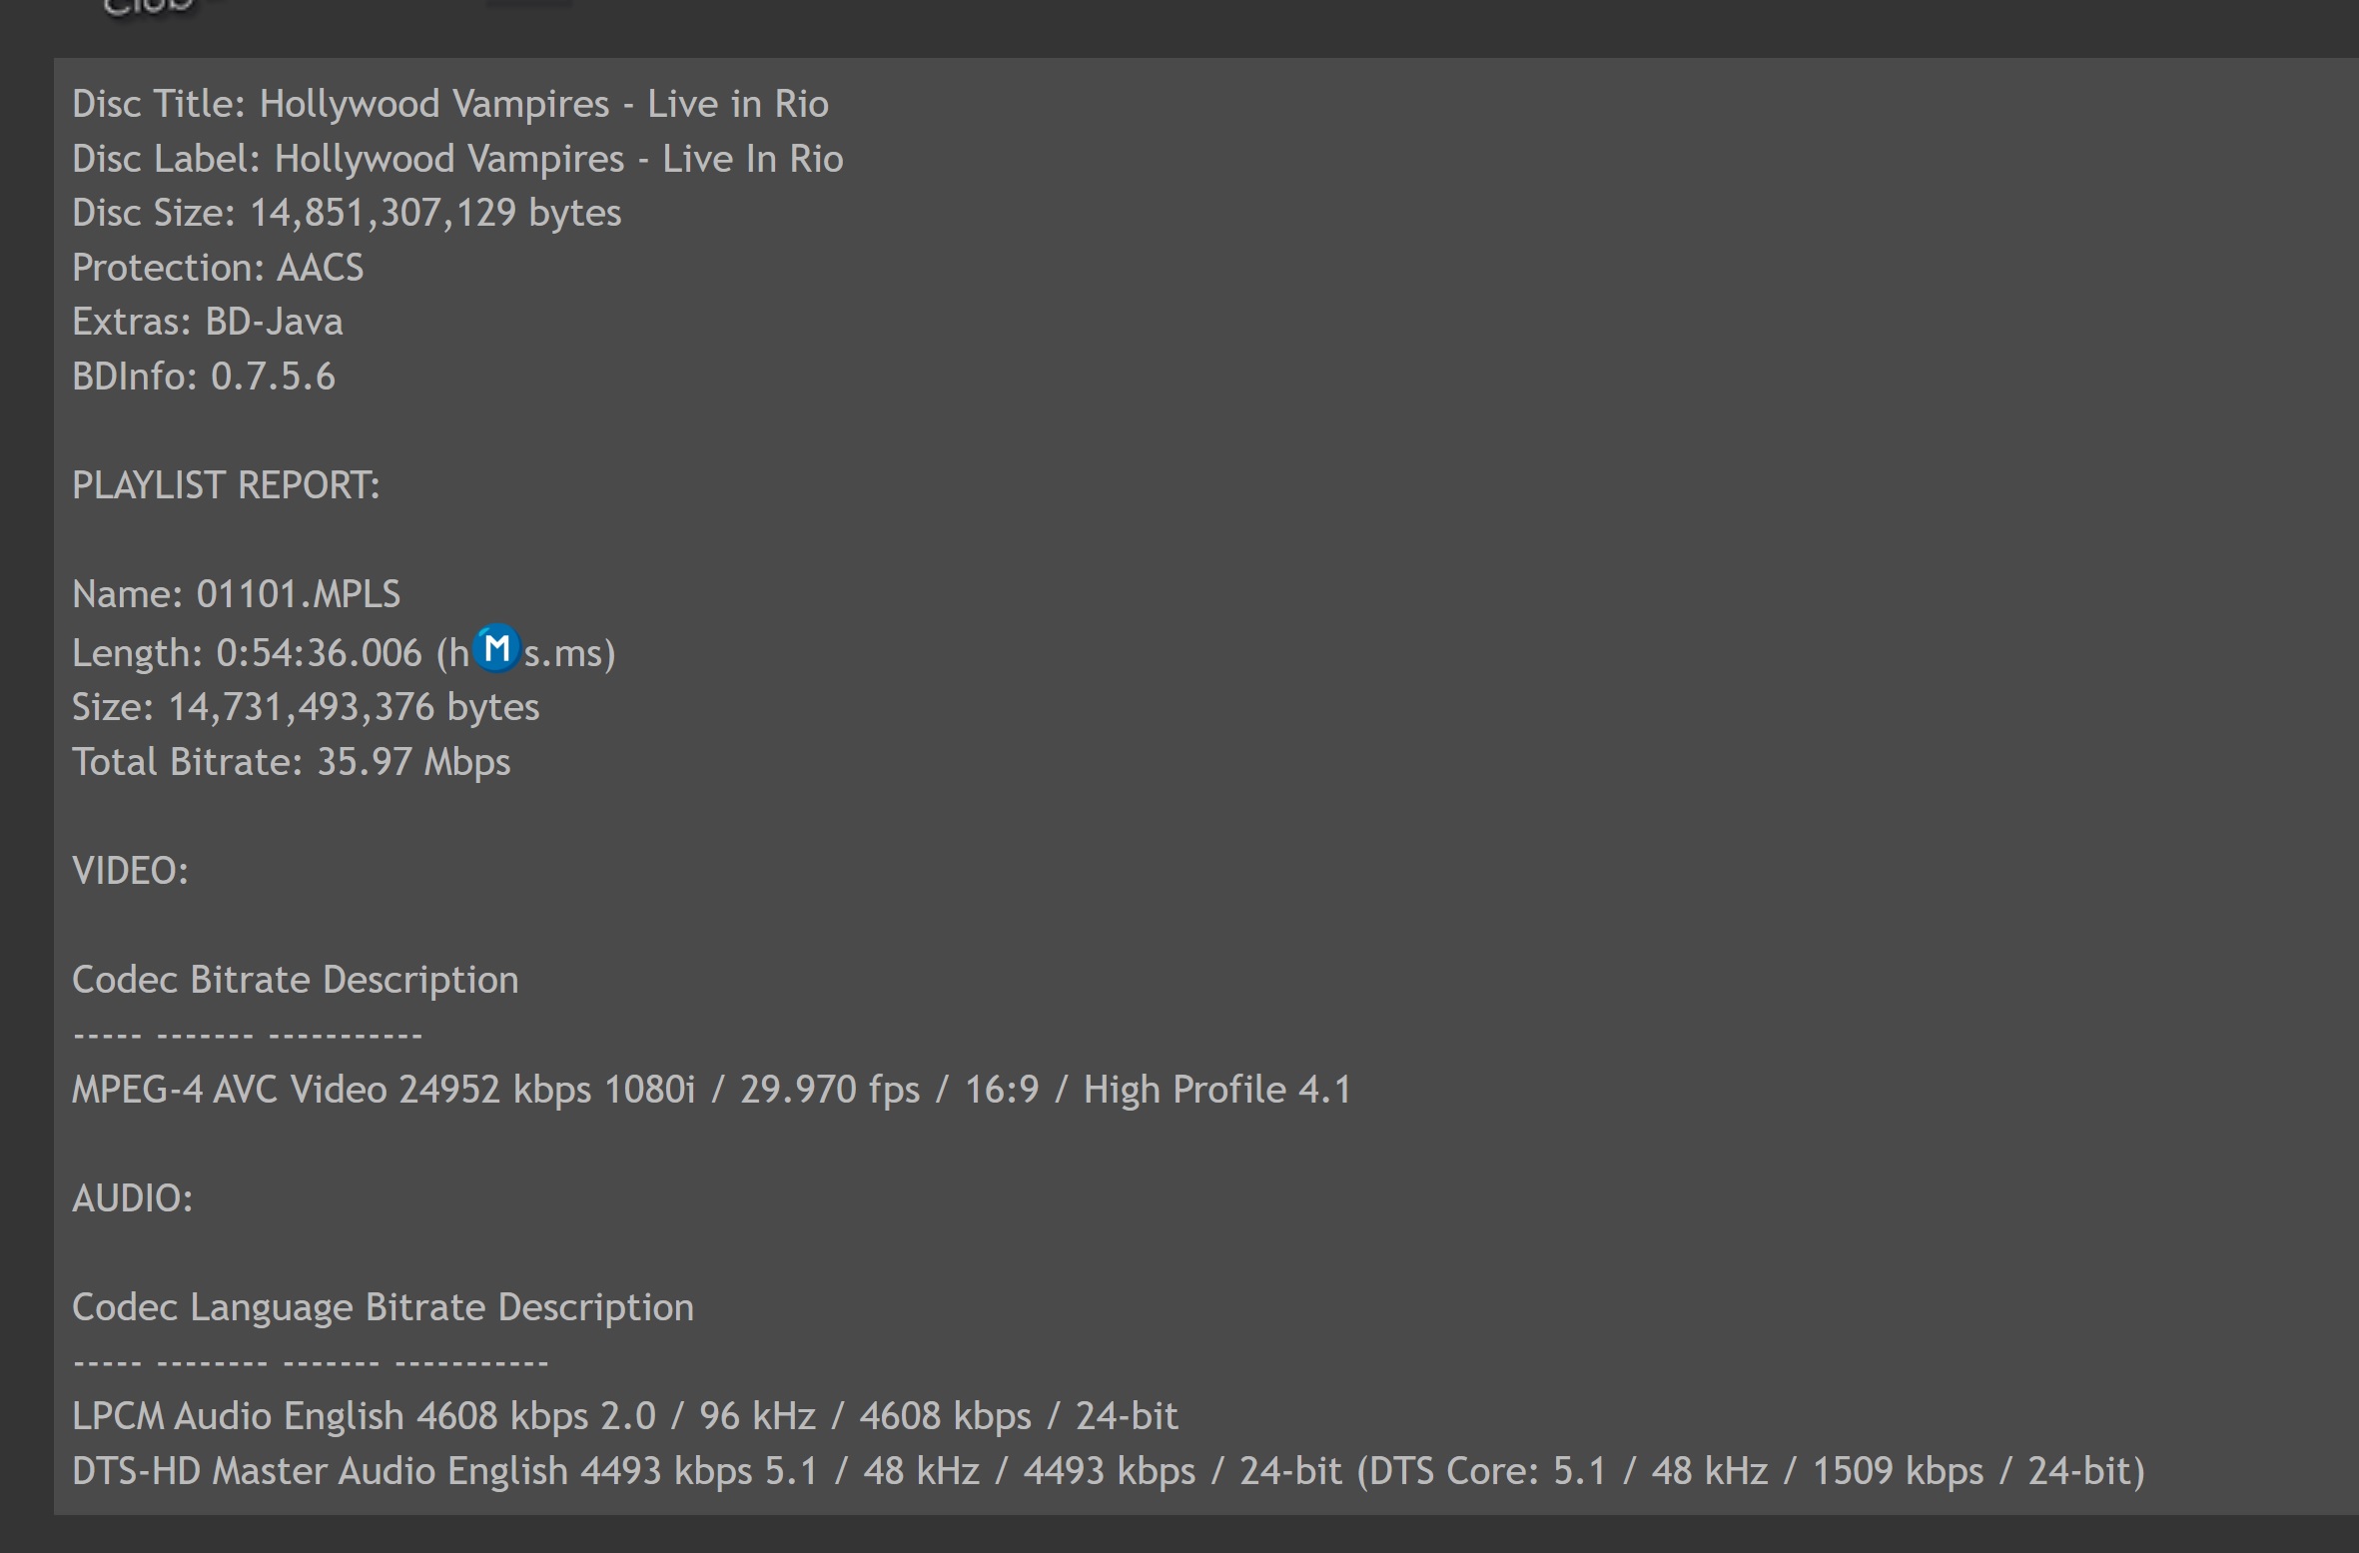Image resolution: width=2359 pixels, height=1553 pixels.
Task: Click the PLAYLIST REPORT heading
Action: pos(226,485)
